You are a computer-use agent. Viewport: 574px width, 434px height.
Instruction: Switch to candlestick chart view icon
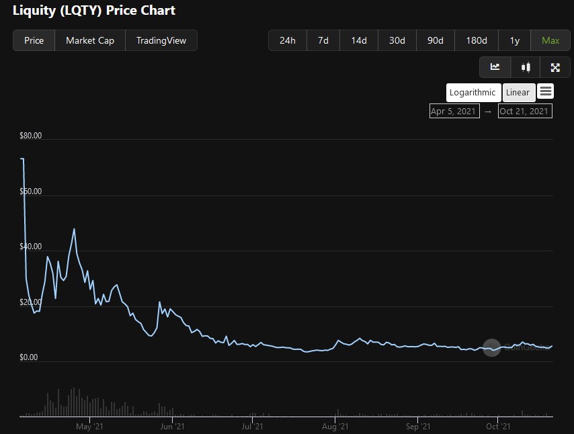coord(526,67)
